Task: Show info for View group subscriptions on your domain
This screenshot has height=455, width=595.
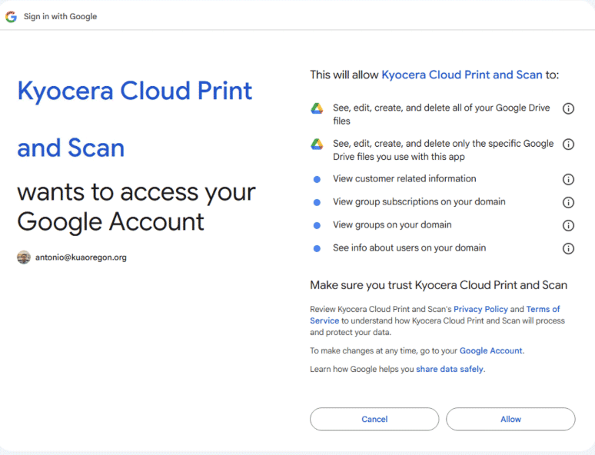Action: 568,202
